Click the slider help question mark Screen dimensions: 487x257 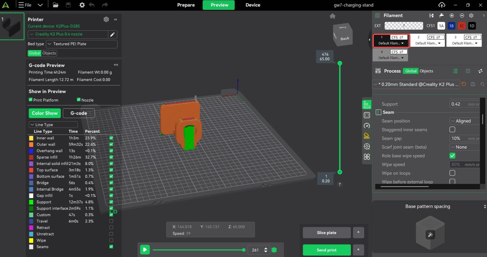coord(340,184)
